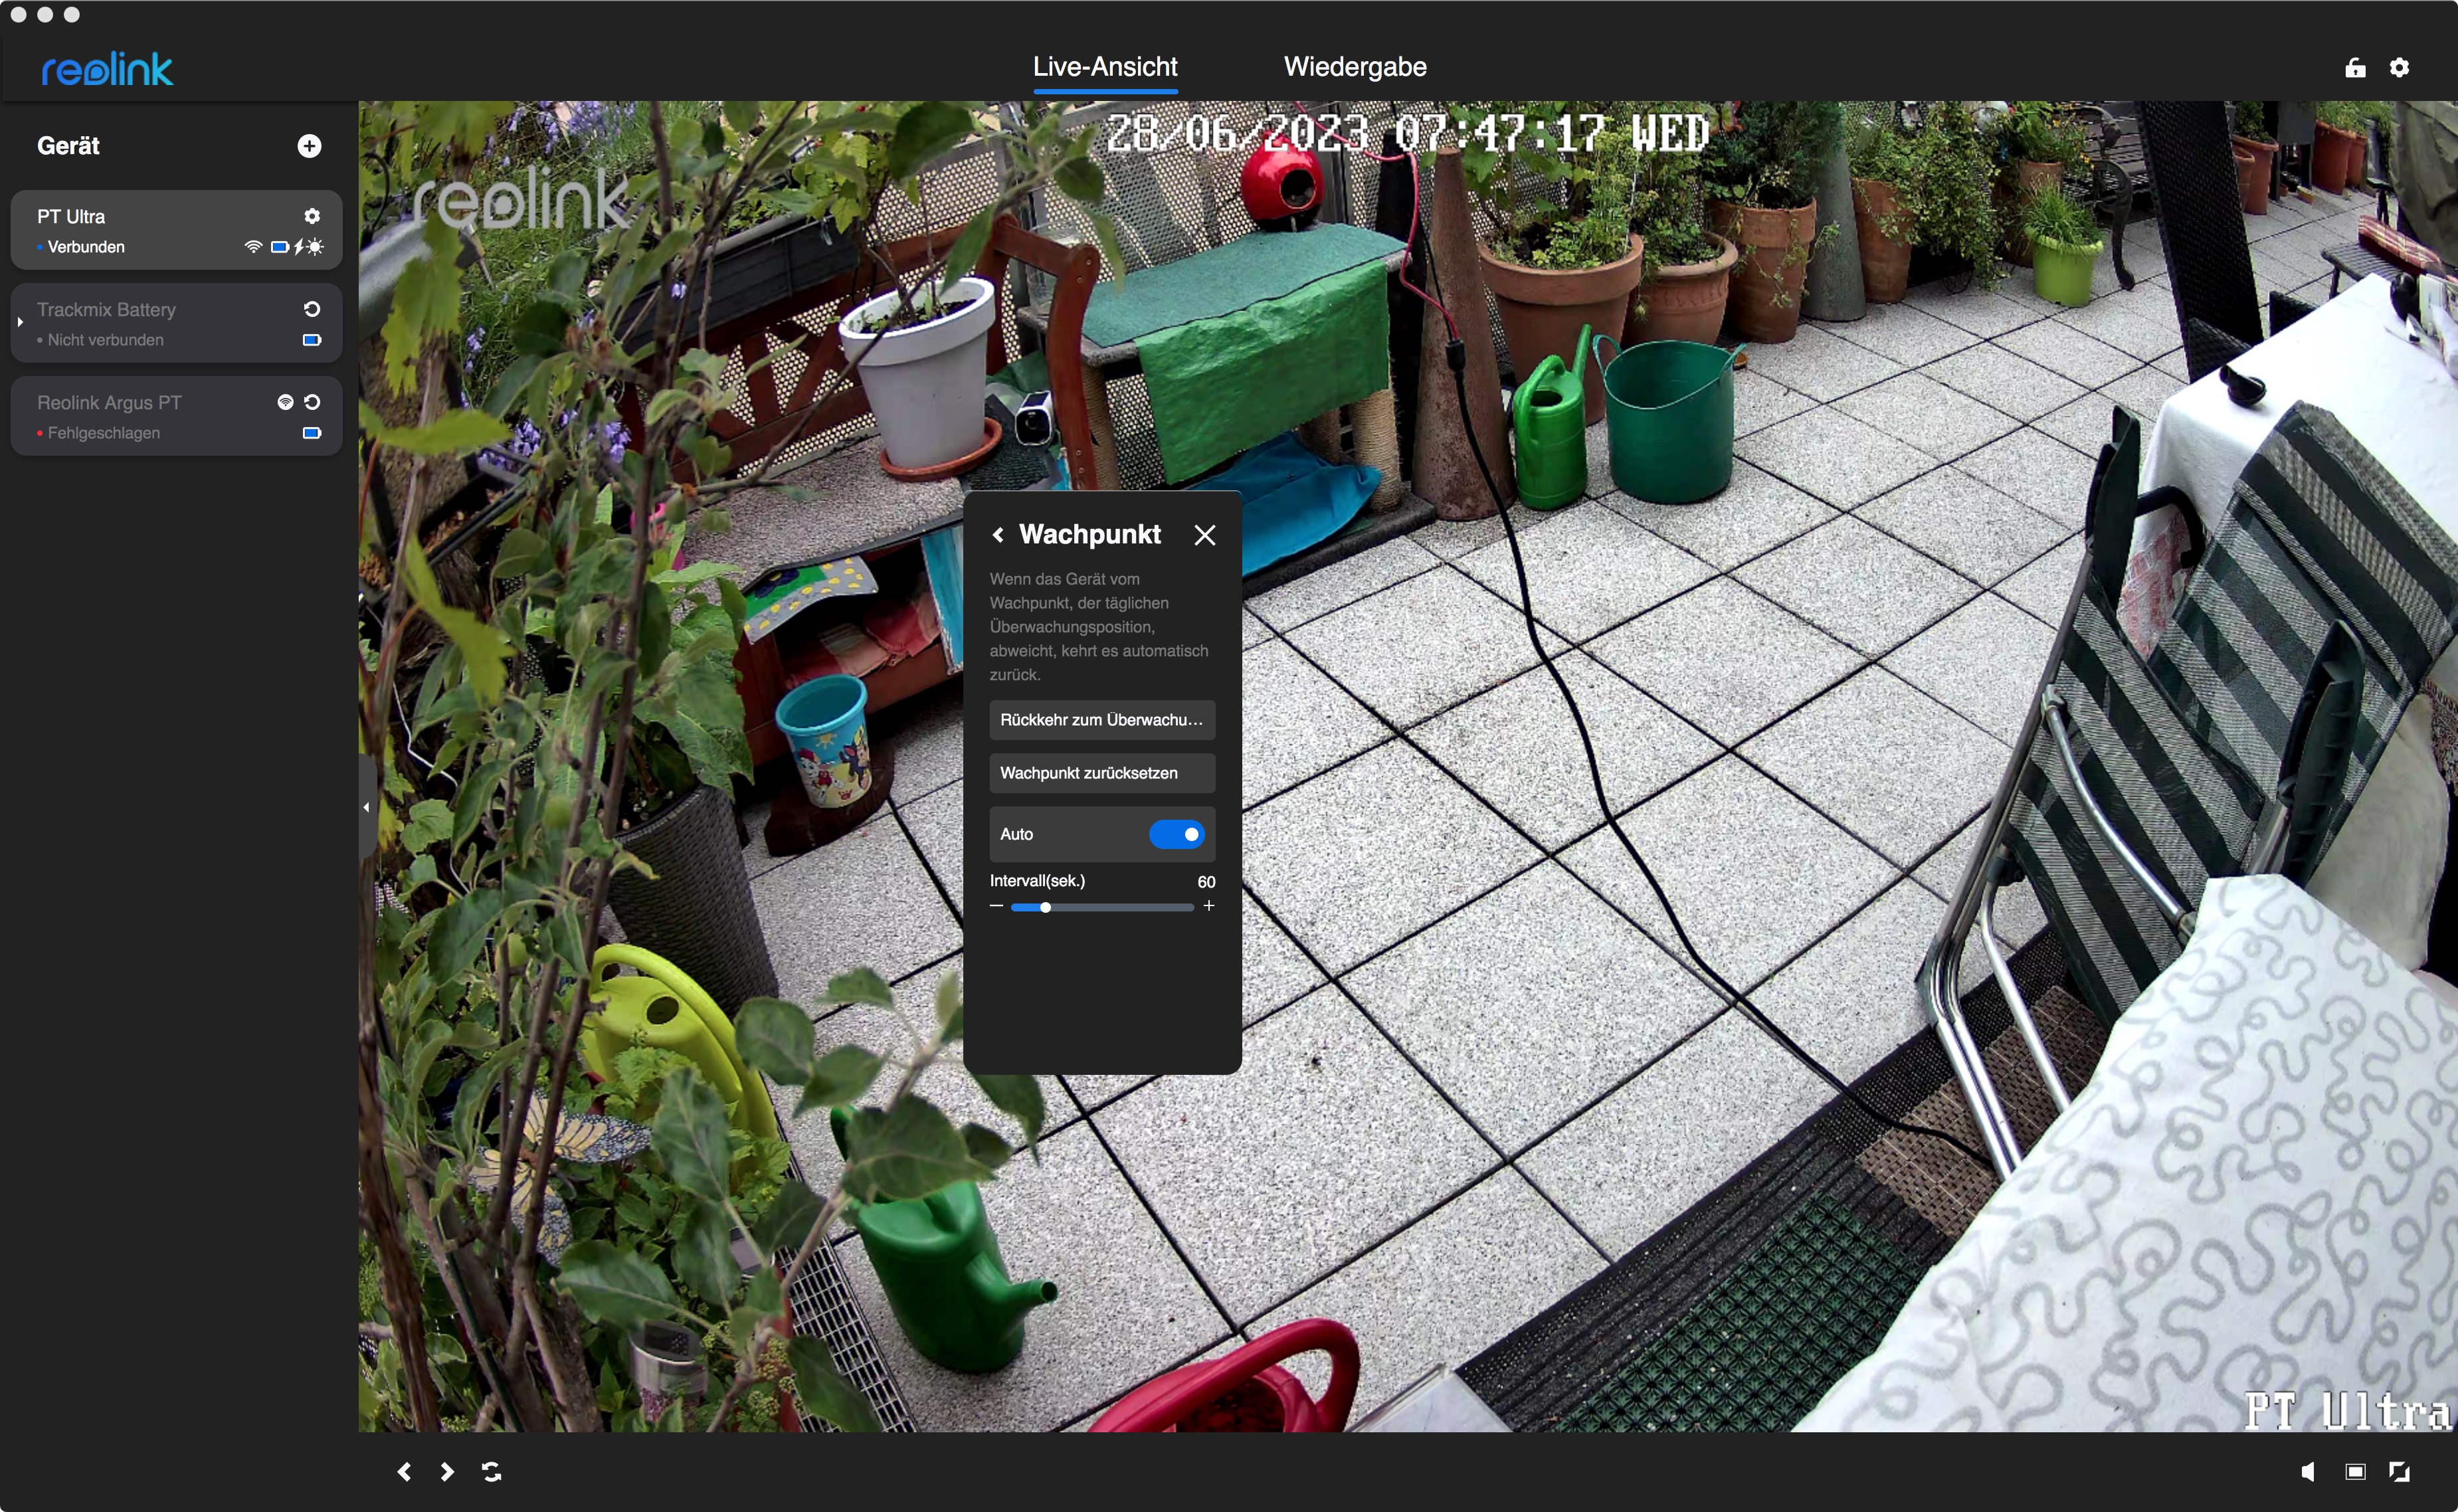Add a new device with plus icon
2458x1512 pixels.
pos(309,146)
